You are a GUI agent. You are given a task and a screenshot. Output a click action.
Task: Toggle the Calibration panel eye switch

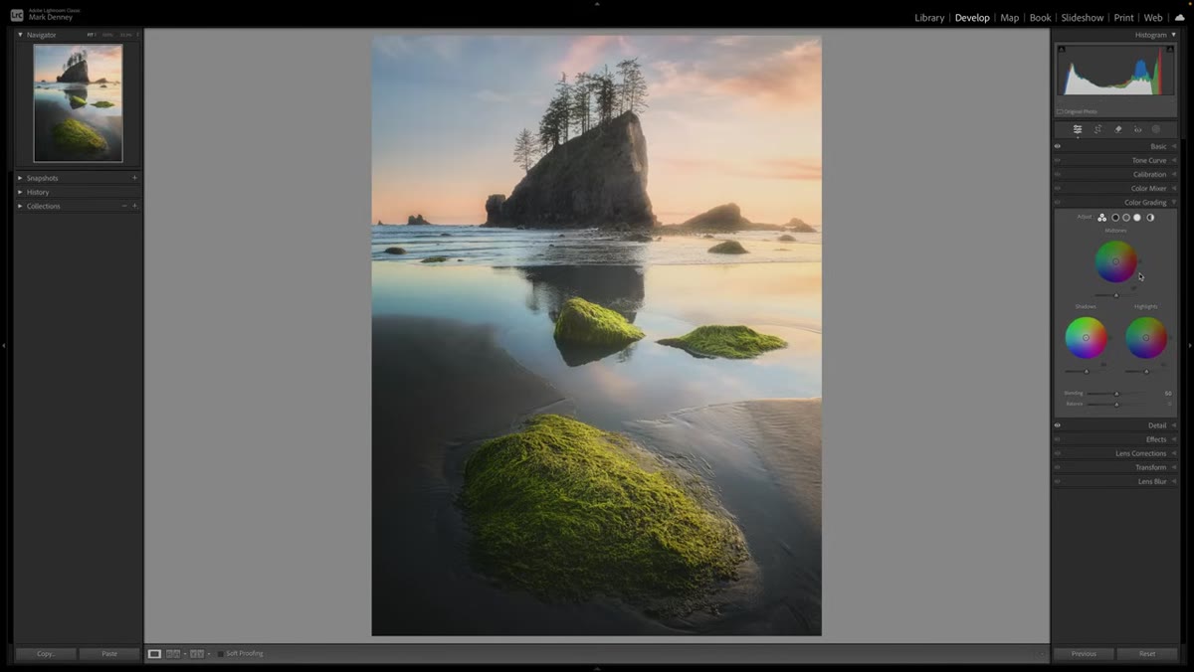pos(1058,174)
